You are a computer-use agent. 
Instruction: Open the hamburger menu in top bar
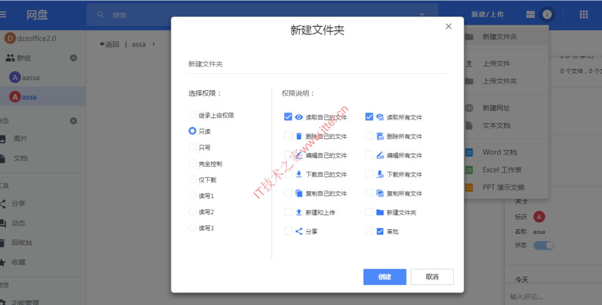pos(3,15)
